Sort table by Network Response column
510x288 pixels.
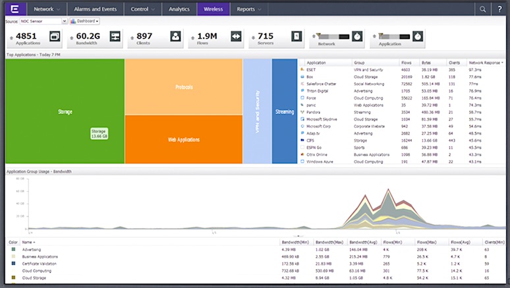(x=485, y=63)
